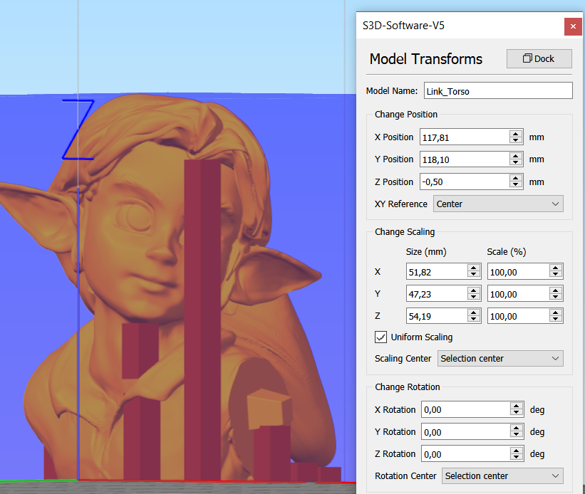Decrease Z Rotation with down arrow

517,458
